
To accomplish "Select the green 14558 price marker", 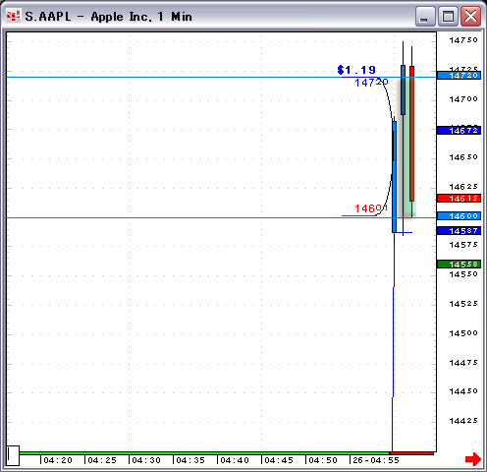I will click(x=459, y=264).
